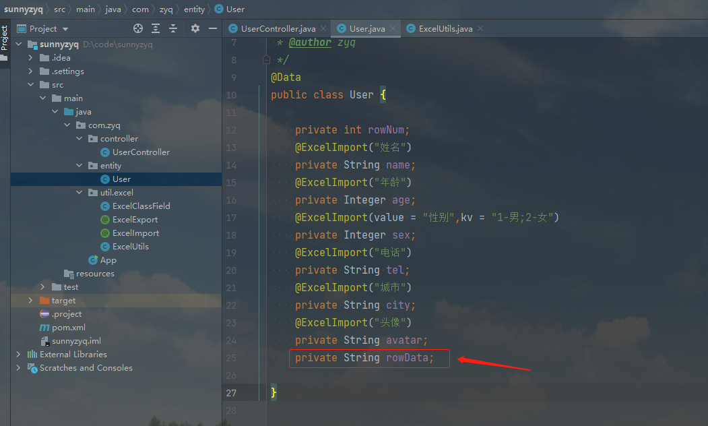Collapse the util.excel package
The image size is (708, 426).
pyautogui.click(x=79, y=193)
